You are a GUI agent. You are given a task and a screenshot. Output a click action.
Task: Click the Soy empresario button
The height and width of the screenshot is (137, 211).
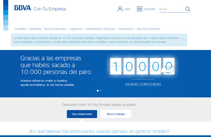(82, 114)
